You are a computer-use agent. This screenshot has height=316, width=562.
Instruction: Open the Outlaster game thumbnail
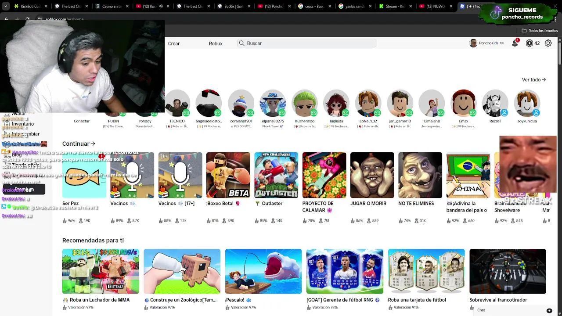coord(276,175)
